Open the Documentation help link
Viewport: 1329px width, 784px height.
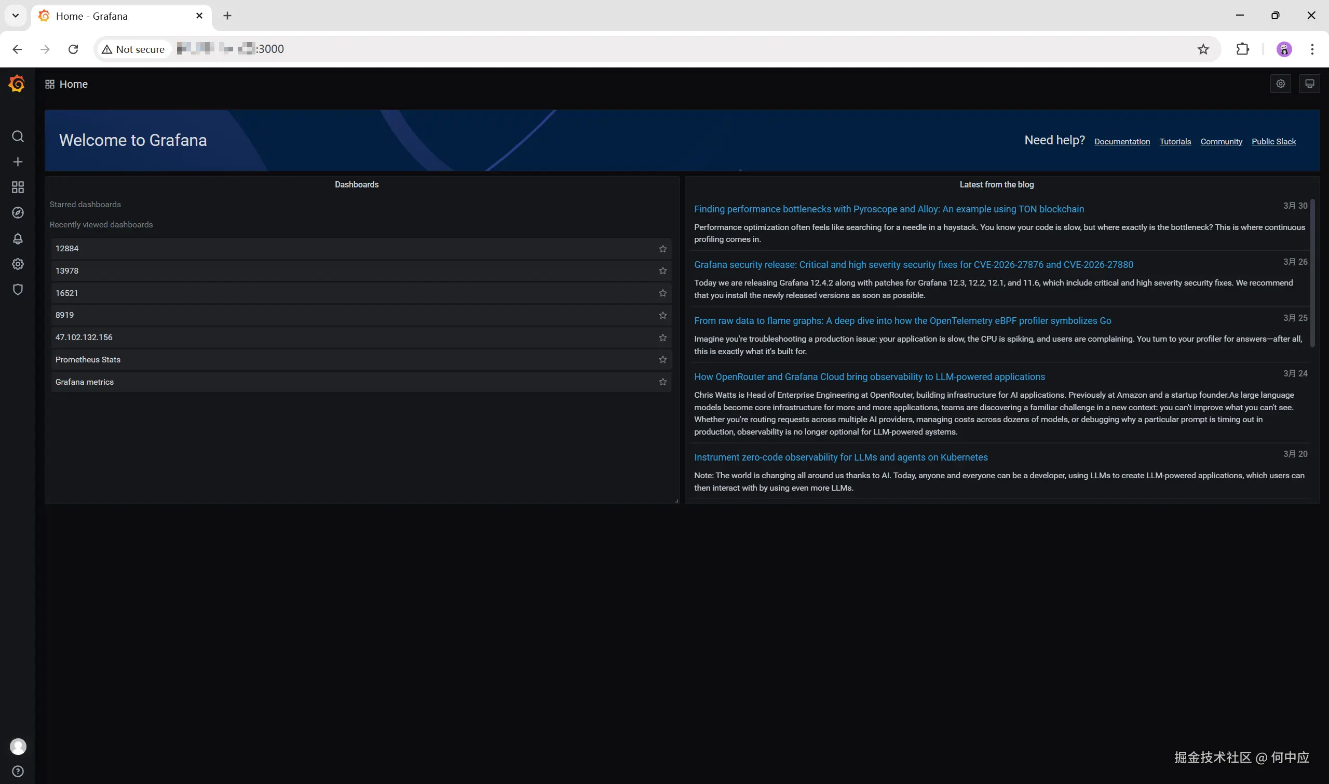[1121, 142]
